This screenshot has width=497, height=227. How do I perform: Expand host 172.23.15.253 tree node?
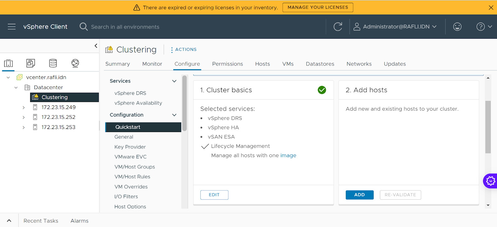[x=24, y=127]
